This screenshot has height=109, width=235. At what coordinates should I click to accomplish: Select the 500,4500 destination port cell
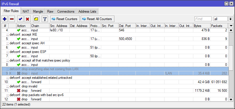coord(127,39)
